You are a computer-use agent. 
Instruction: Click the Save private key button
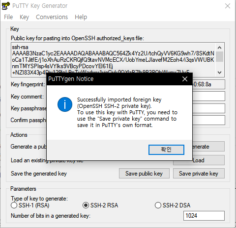[199, 174]
